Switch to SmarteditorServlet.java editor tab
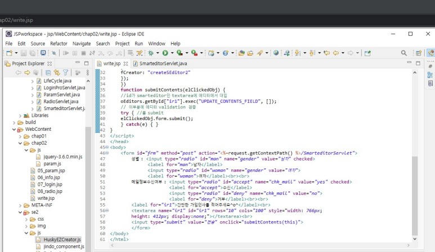The width and height of the screenshot is (435, 252). [x=160, y=63]
